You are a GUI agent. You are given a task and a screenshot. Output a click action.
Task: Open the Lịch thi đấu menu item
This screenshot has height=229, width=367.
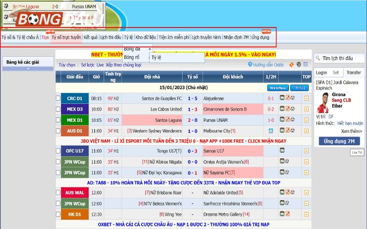click(x=111, y=37)
